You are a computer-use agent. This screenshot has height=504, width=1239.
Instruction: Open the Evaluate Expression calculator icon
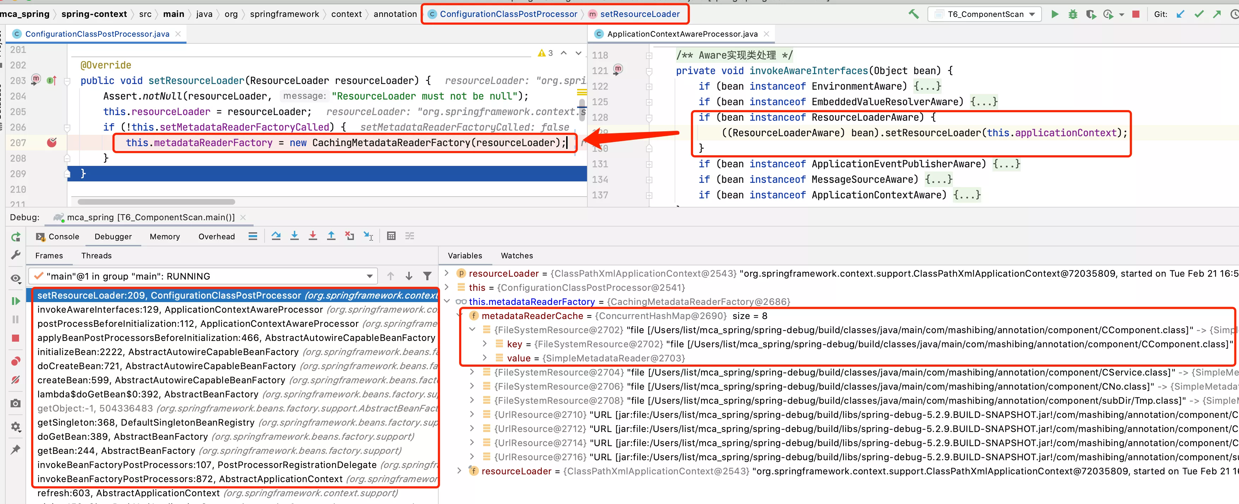[x=392, y=236]
